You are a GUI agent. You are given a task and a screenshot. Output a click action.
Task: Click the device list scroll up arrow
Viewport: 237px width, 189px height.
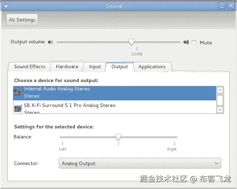pyautogui.click(x=220, y=90)
